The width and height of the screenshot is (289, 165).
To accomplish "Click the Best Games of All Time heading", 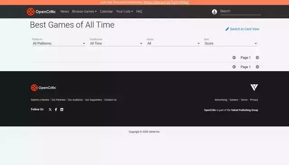I will [x=72, y=25].
